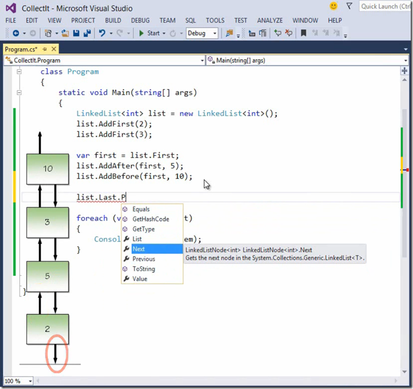
Task: Choose GetType in the IntelliSense list
Action: point(152,229)
